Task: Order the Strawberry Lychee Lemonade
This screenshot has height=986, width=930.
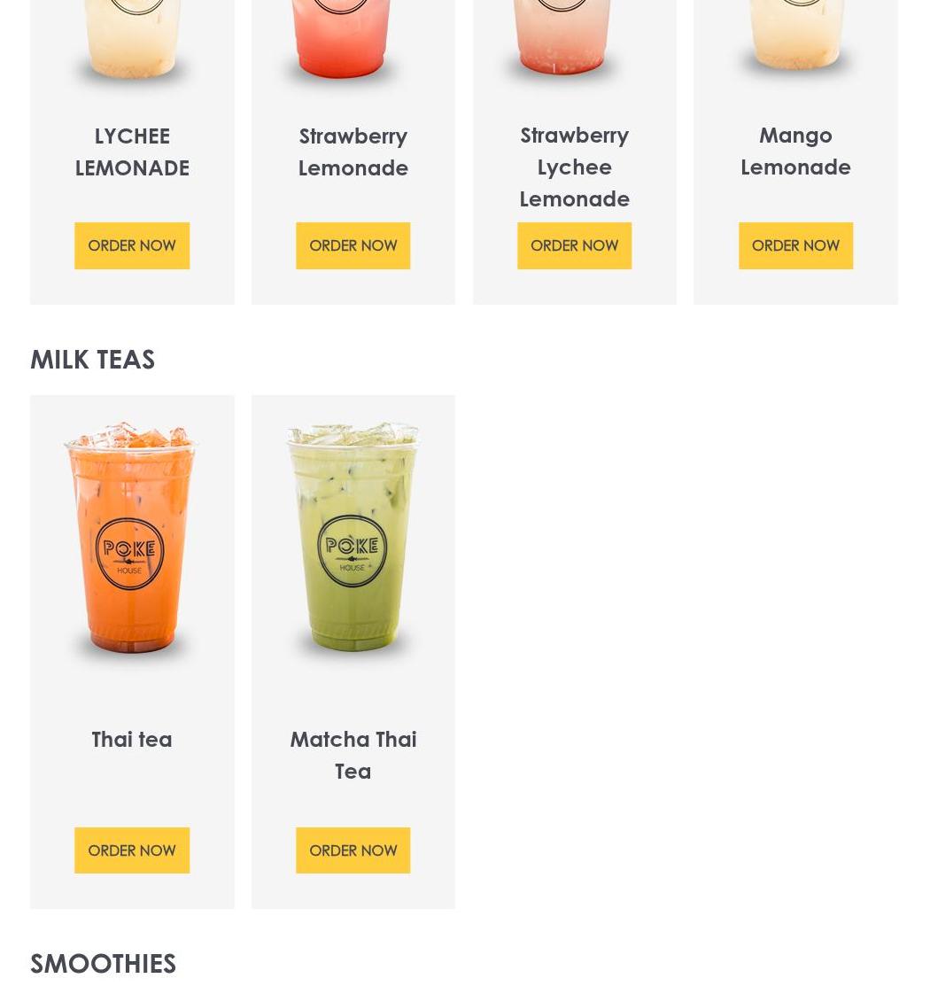Action: tap(574, 245)
